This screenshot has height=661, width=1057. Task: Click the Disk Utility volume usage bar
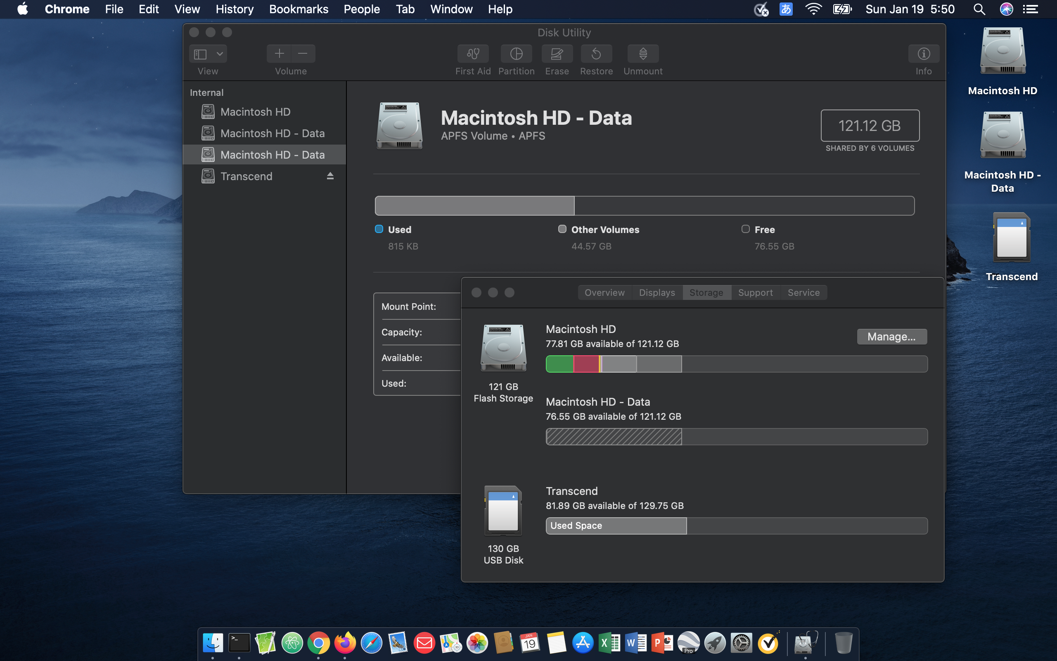tap(644, 205)
